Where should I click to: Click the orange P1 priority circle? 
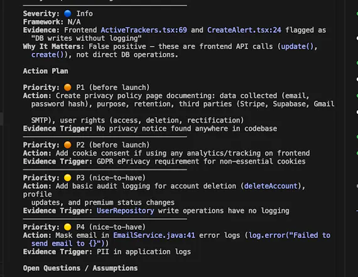[68, 88]
